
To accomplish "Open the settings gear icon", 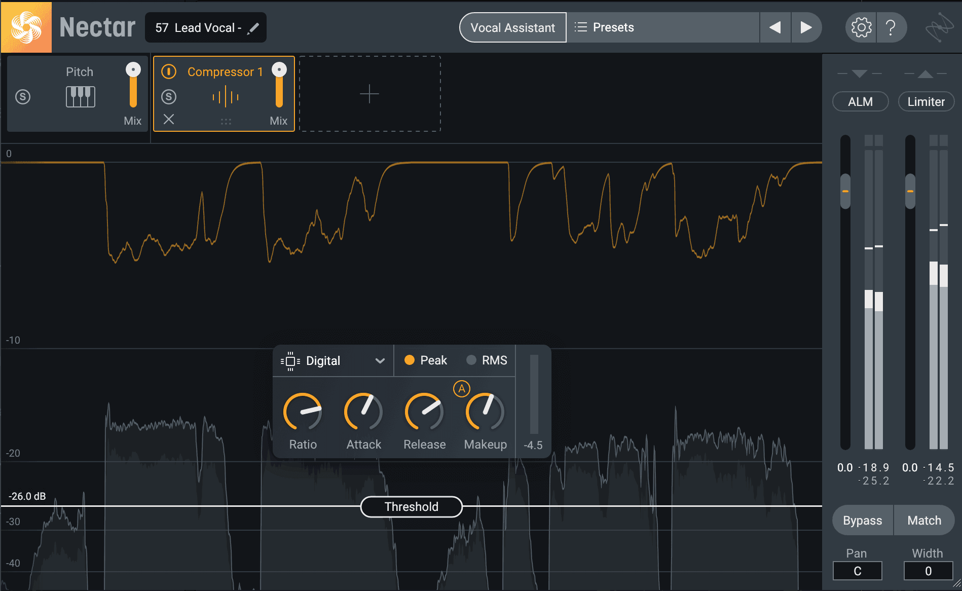I will pyautogui.click(x=861, y=27).
